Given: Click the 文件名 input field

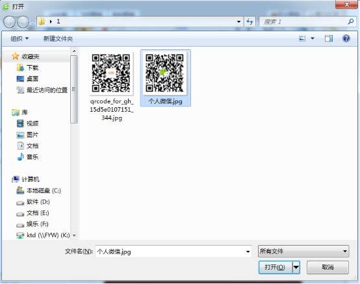Looking at the screenshot, I should [174, 252].
